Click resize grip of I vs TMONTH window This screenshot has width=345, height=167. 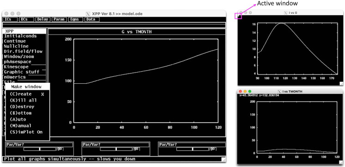point(341,162)
